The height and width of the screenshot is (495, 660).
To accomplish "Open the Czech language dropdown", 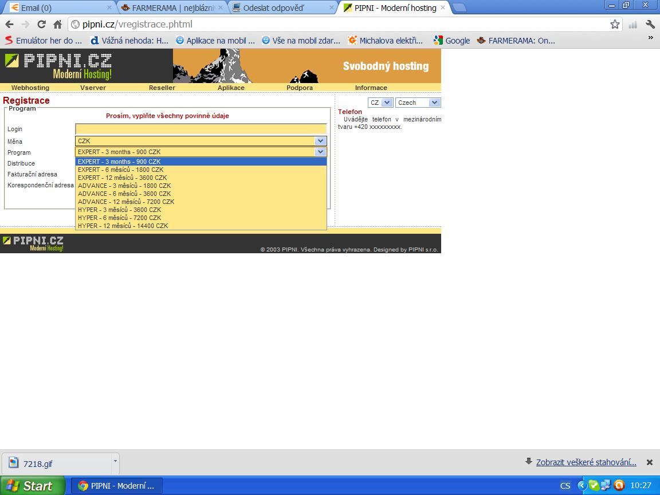I will pos(418,103).
